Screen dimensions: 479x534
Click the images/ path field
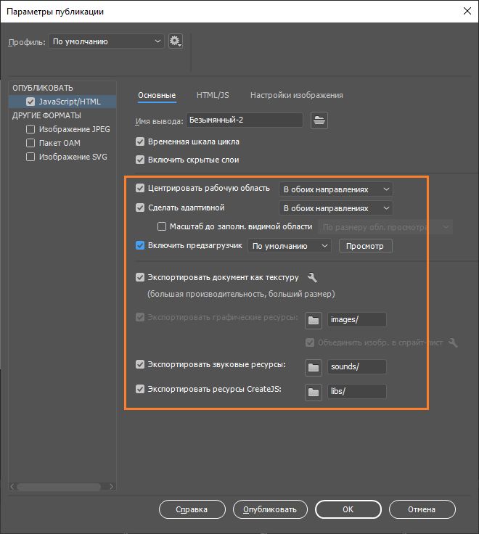[357, 319]
